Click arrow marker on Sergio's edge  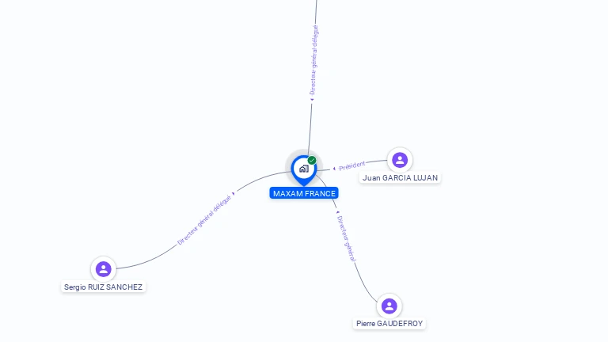point(234,193)
